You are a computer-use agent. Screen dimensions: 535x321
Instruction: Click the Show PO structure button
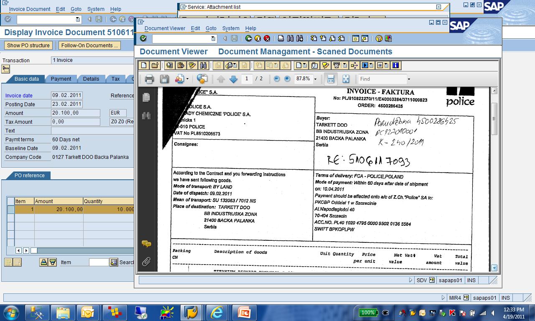coord(28,46)
